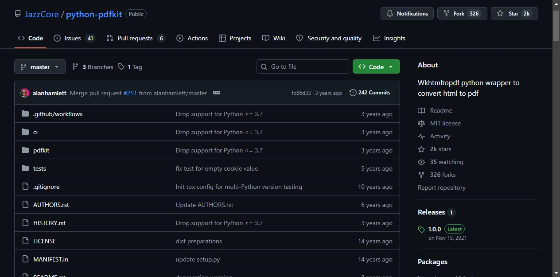
Task: Open the .github/workflows folder
Action: pyautogui.click(x=58, y=114)
